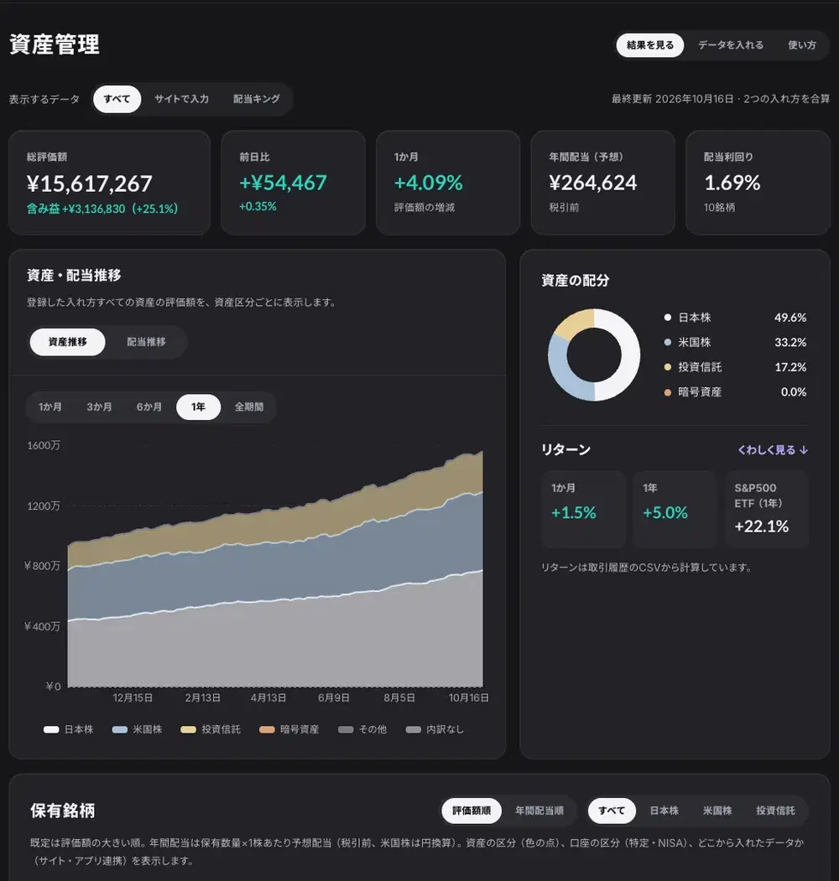Click the 総評価額 ¥15,617,267 card

[x=110, y=183]
